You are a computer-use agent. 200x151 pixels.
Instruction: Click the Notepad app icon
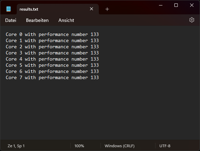click(9, 9)
